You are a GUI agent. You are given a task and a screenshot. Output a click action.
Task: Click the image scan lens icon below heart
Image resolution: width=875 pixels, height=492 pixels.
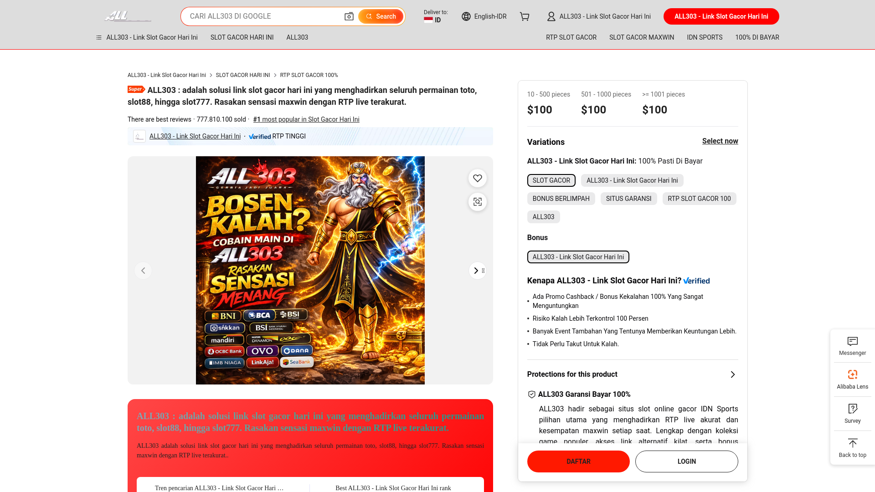(x=477, y=202)
